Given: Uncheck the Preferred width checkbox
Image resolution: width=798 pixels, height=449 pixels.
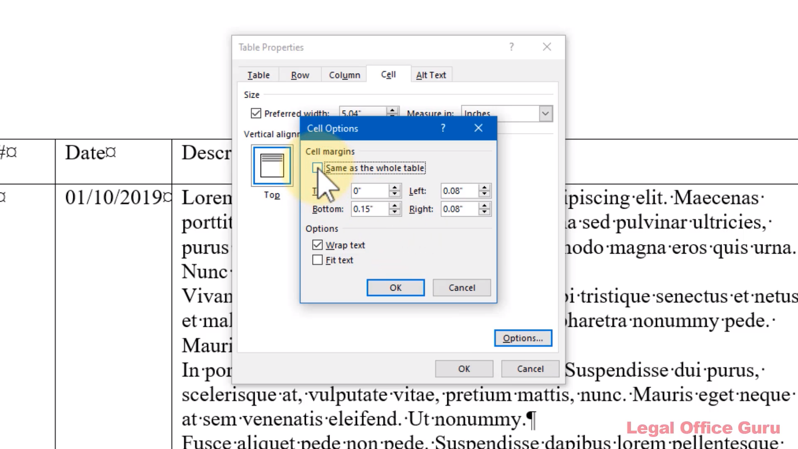Looking at the screenshot, I should tap(256, 113).
